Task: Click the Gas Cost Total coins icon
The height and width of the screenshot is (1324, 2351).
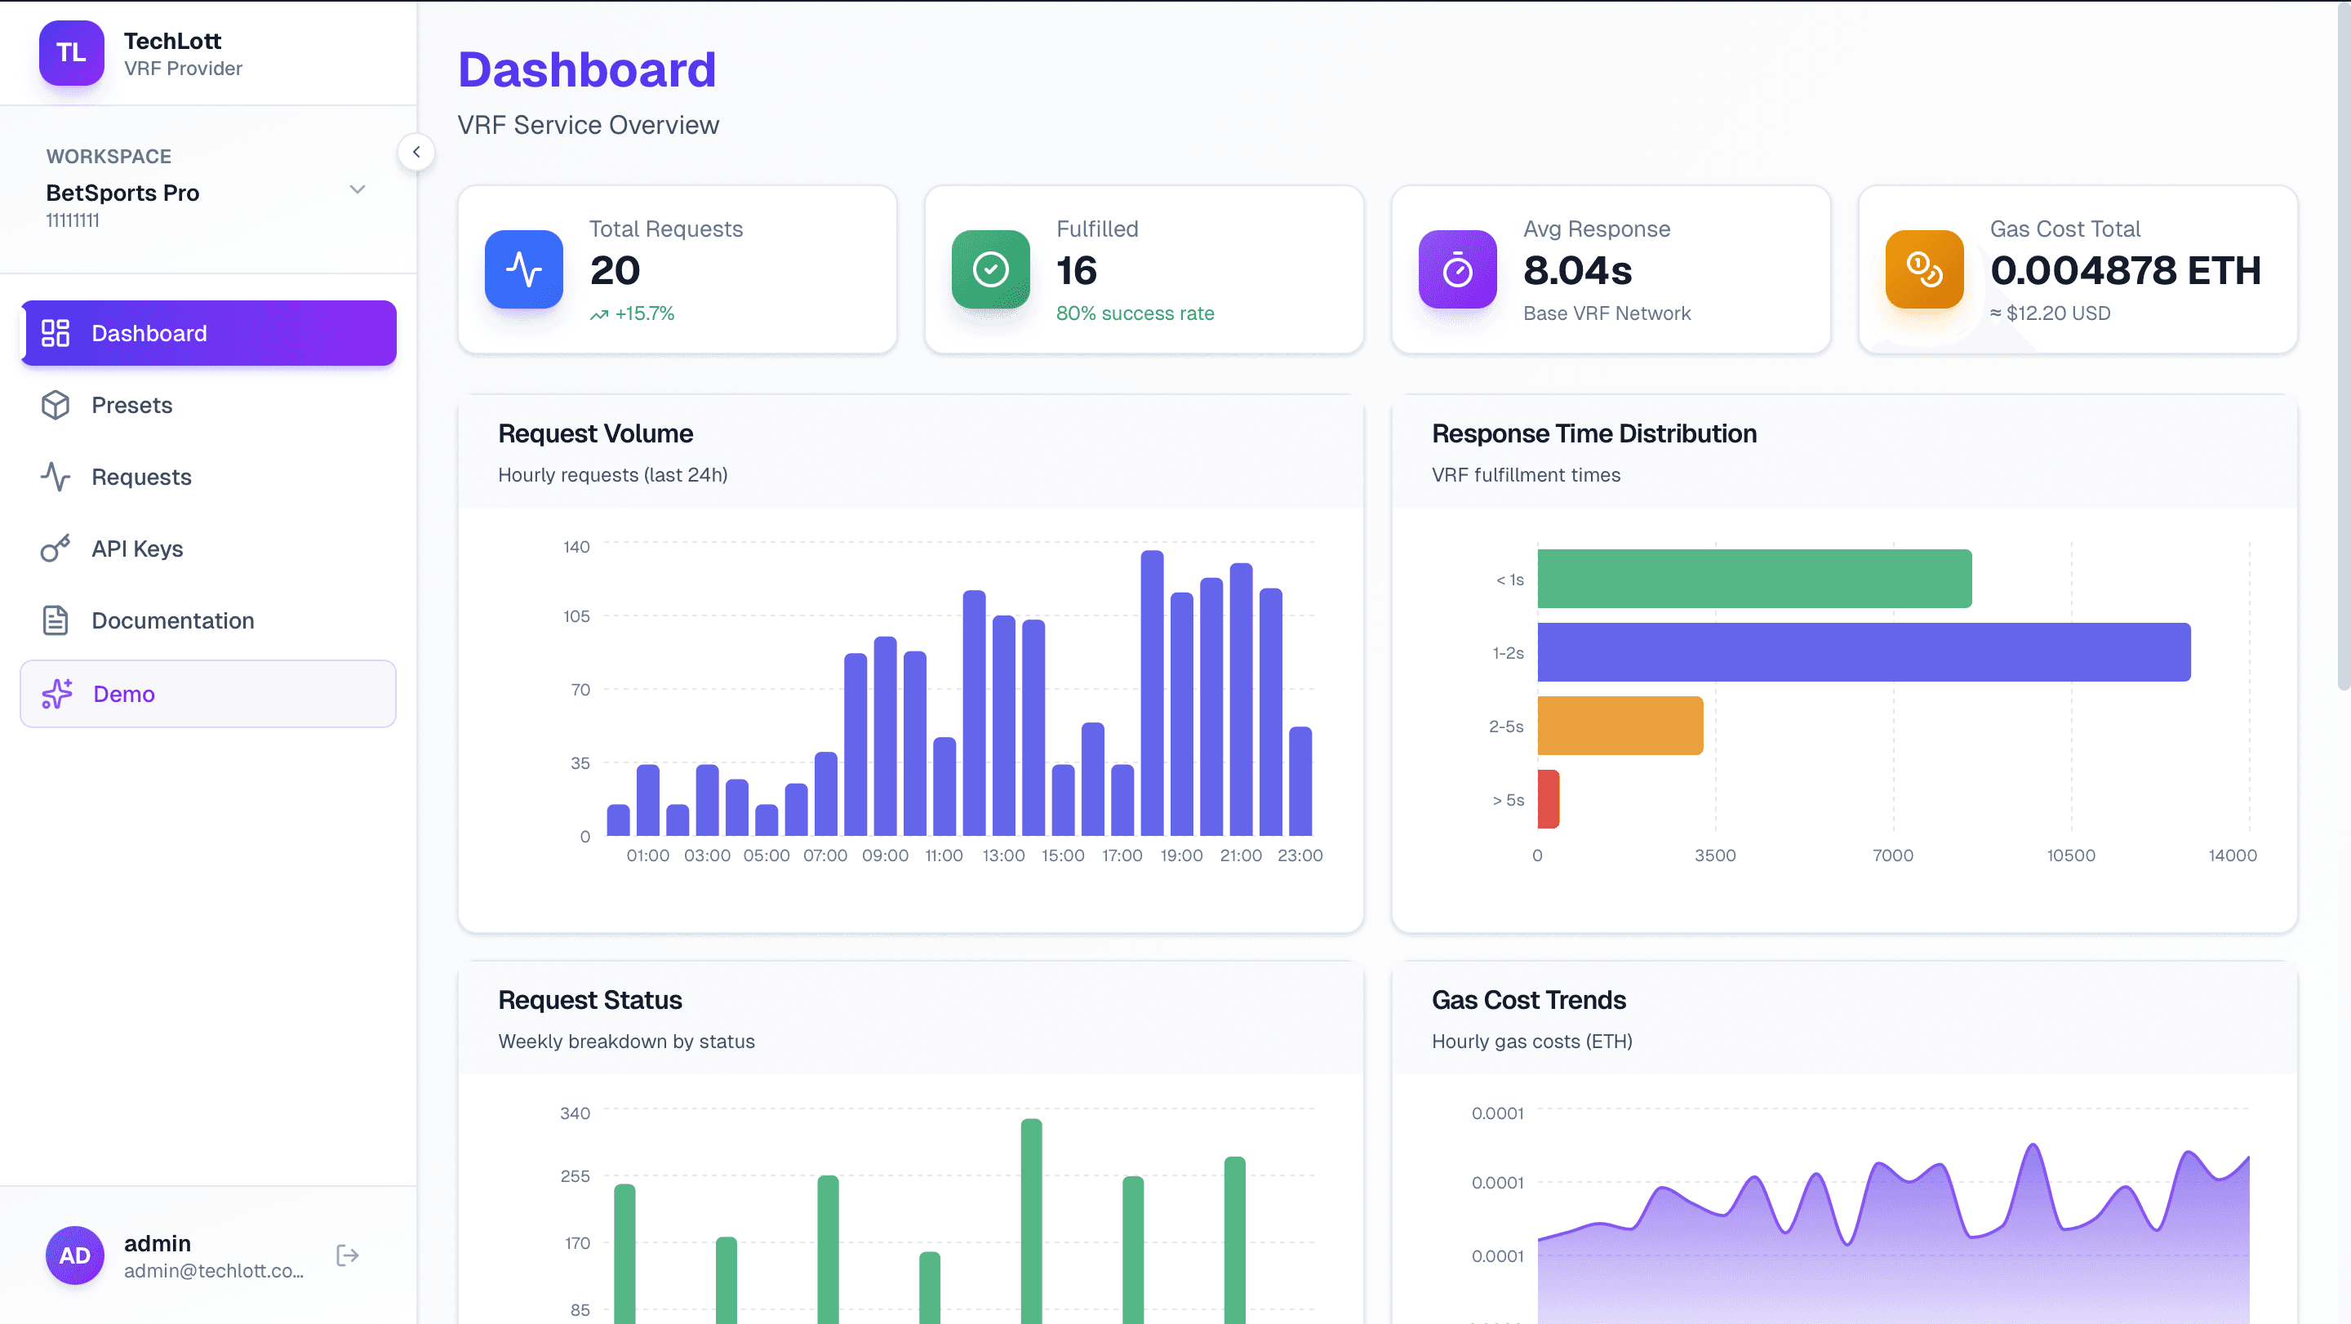Action: tap(1924, 269)
